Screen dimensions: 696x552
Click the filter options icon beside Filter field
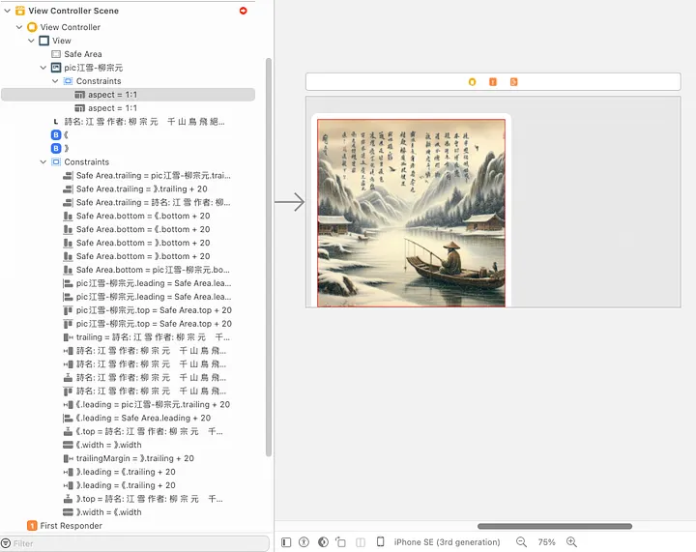[6, 543]
